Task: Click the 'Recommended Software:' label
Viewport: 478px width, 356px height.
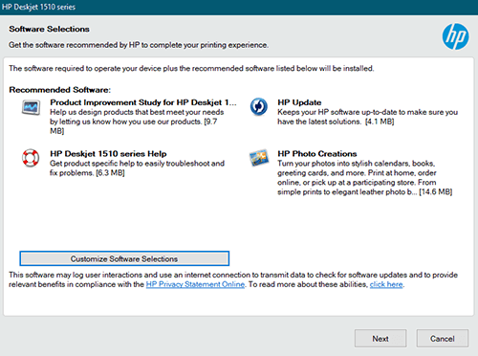Action: [60, 90]
